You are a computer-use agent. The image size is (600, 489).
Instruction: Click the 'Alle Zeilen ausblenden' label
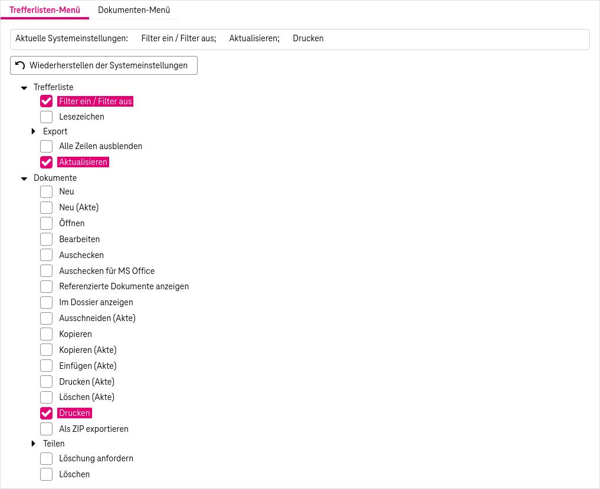[x=101, y=146]
